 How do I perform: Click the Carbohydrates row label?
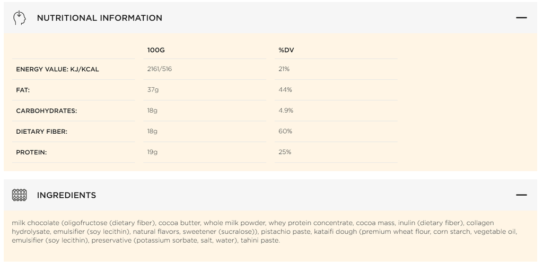coord(46,111)
